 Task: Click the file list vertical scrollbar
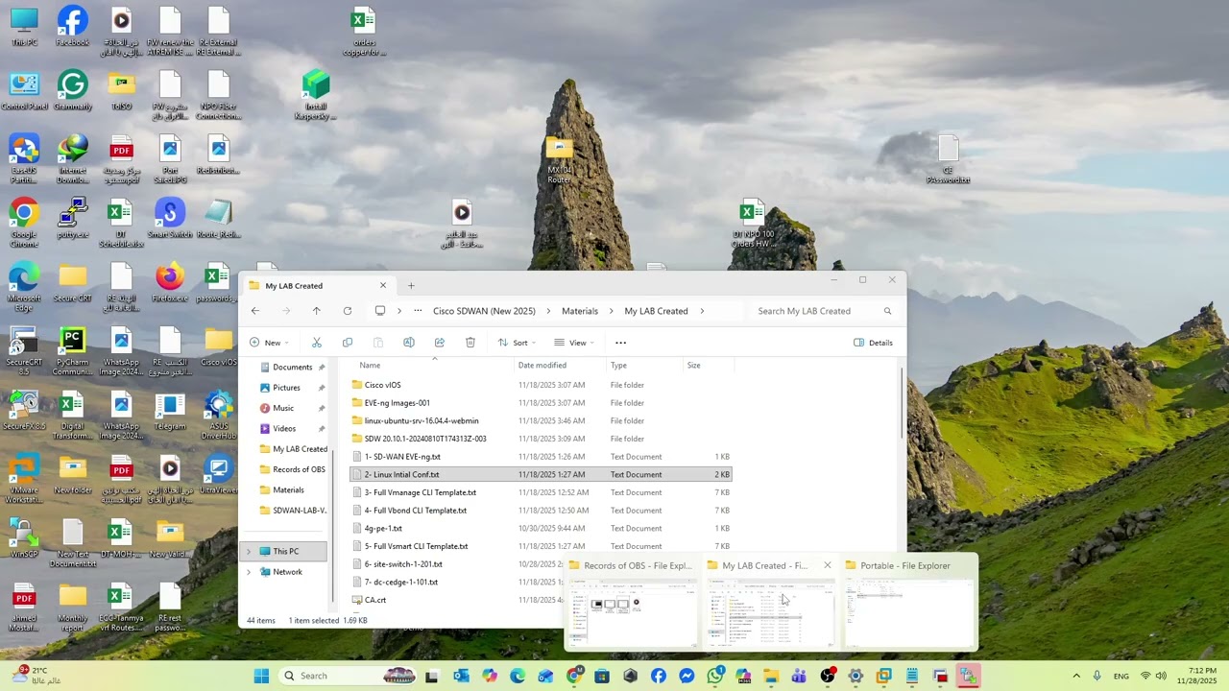click(902, 403)
